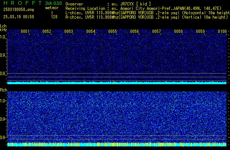The height and width of the screenshot is (150, 230).
Task: Click the Lch channel label
Action: [x=3, y=26]
